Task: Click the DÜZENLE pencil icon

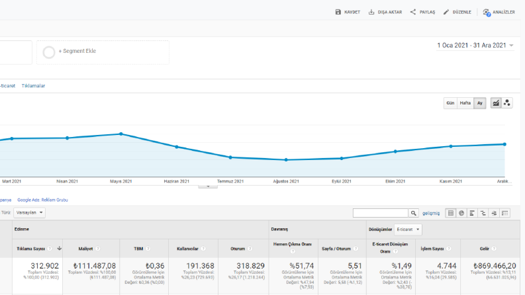Action: (x=446, y=12)
